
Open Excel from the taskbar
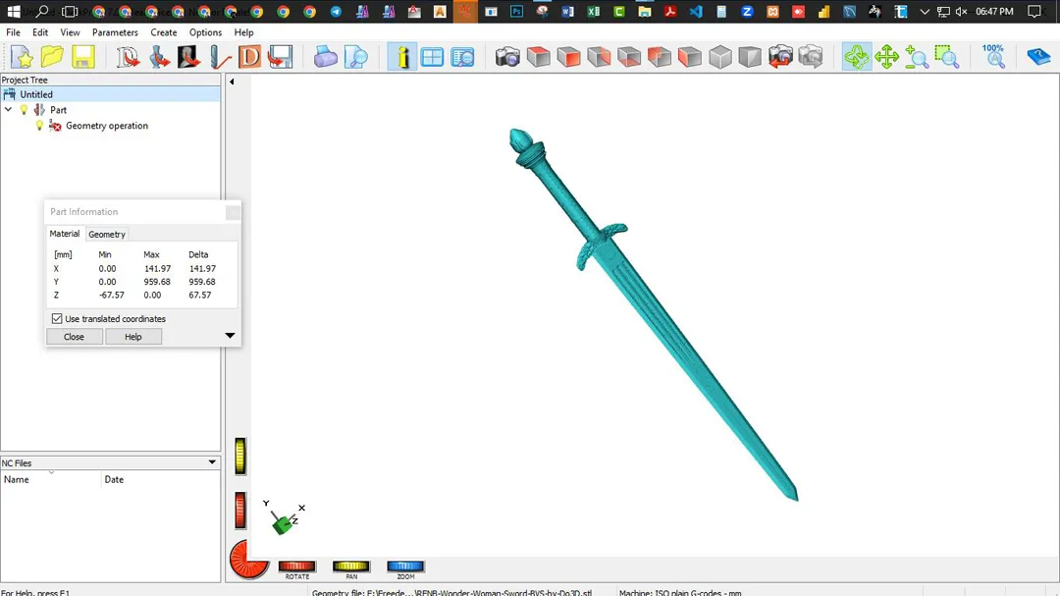coord(594,12)
